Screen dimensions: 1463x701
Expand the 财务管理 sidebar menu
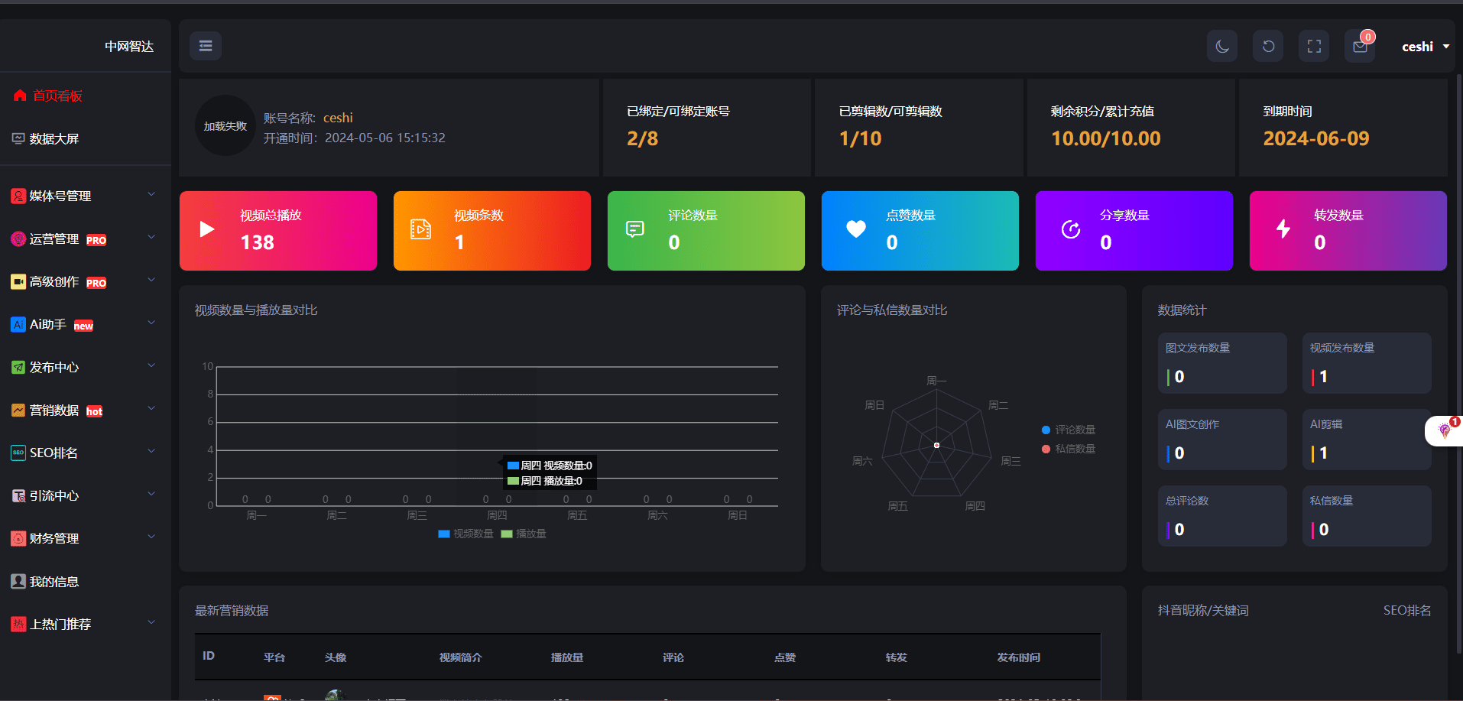coord(84,538)
